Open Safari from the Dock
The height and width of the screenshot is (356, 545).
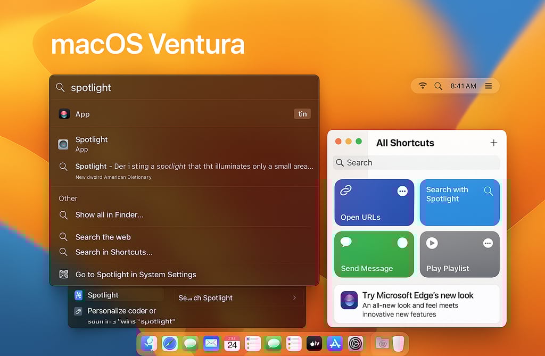[x=169, y=343]
